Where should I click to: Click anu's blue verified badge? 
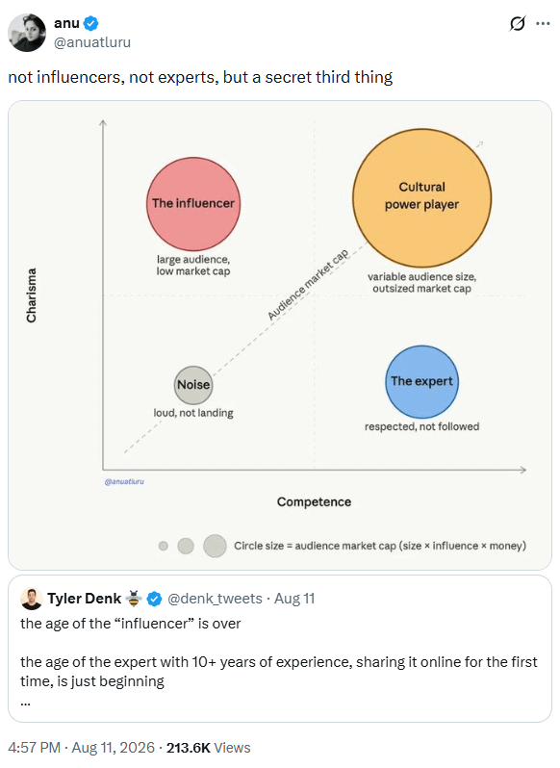pyautogui.click(x=91, y=23)
